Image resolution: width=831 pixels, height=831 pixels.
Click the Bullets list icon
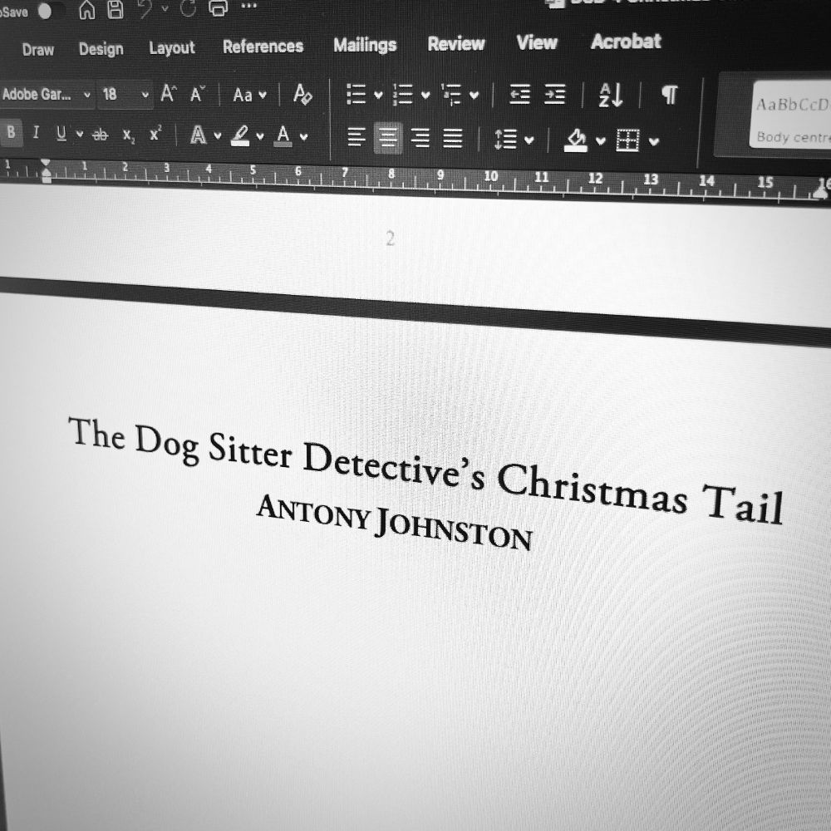click(356, 95)
